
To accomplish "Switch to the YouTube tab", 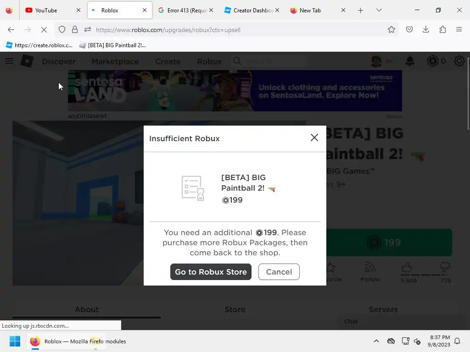I will pos(46,10).
